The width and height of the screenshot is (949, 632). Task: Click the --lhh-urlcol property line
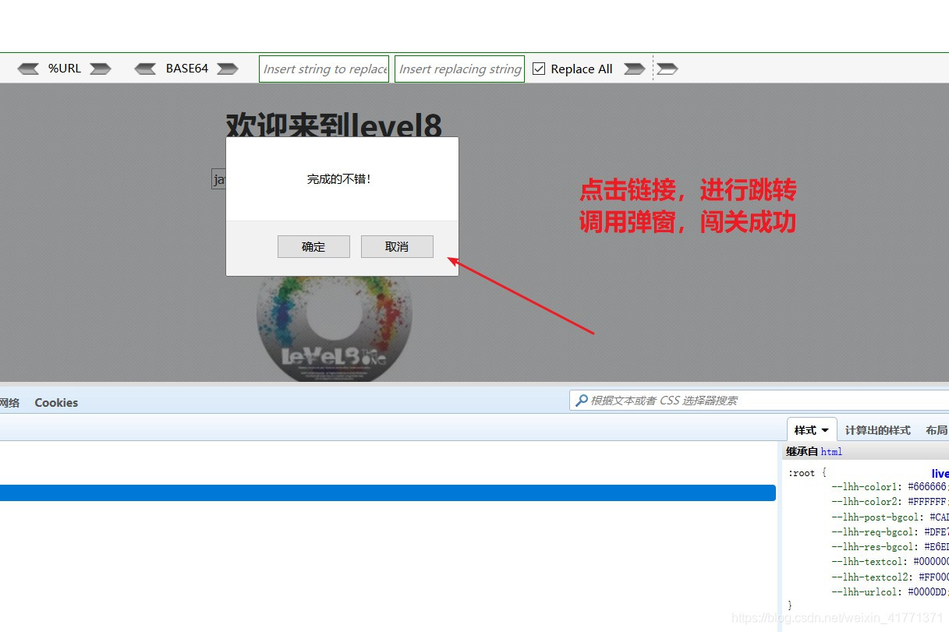click(x=890, y=592)
